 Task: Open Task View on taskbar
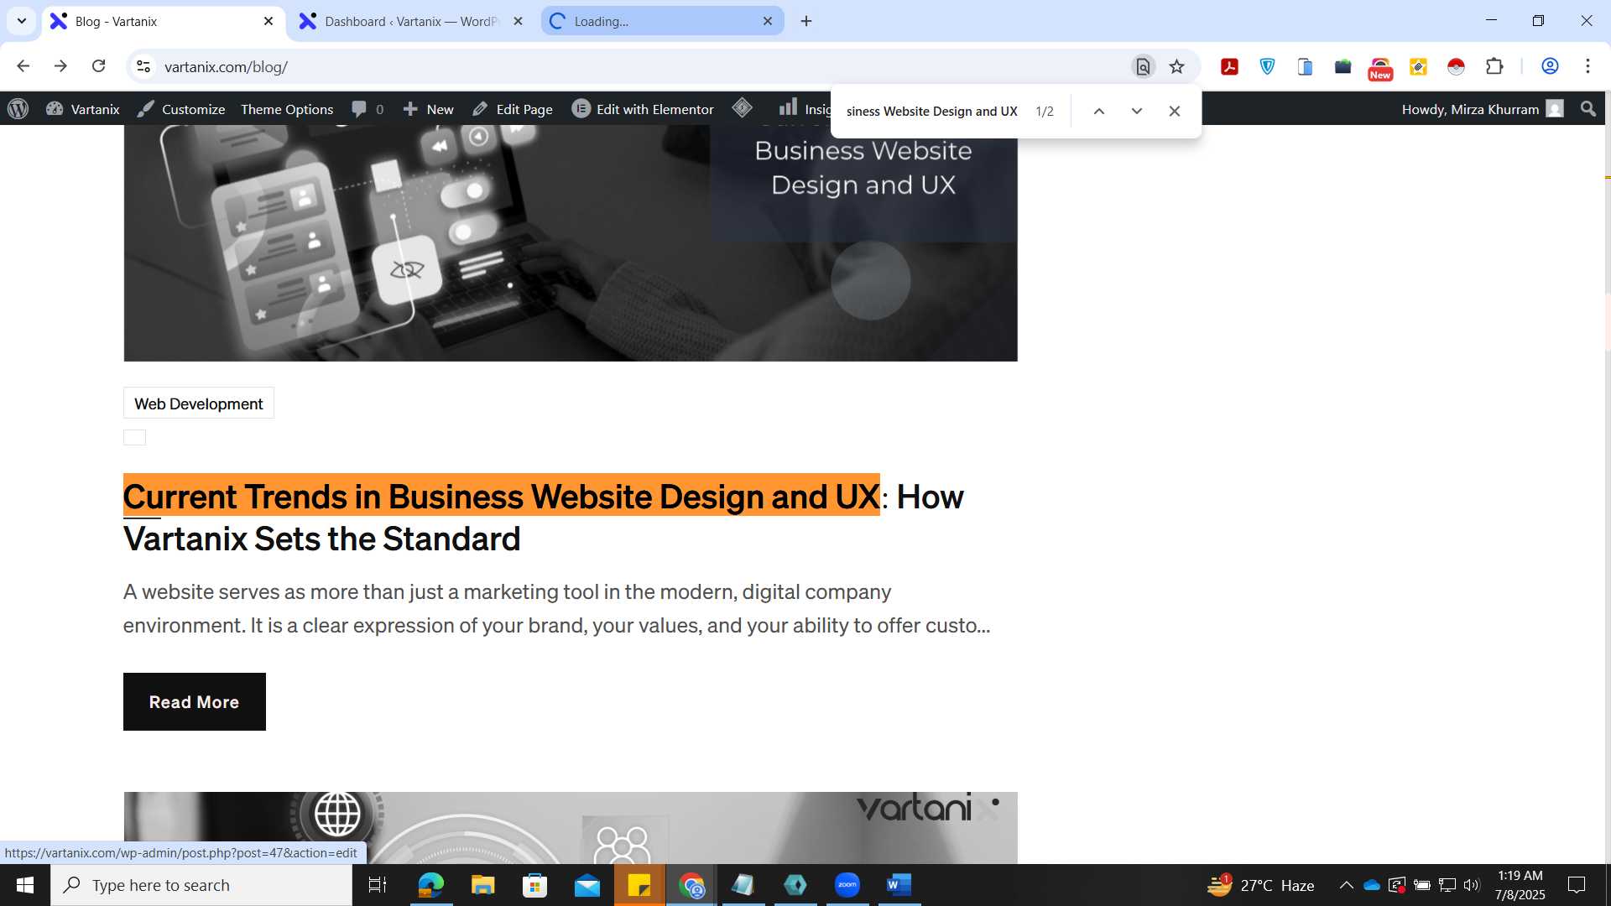[378, 885]
